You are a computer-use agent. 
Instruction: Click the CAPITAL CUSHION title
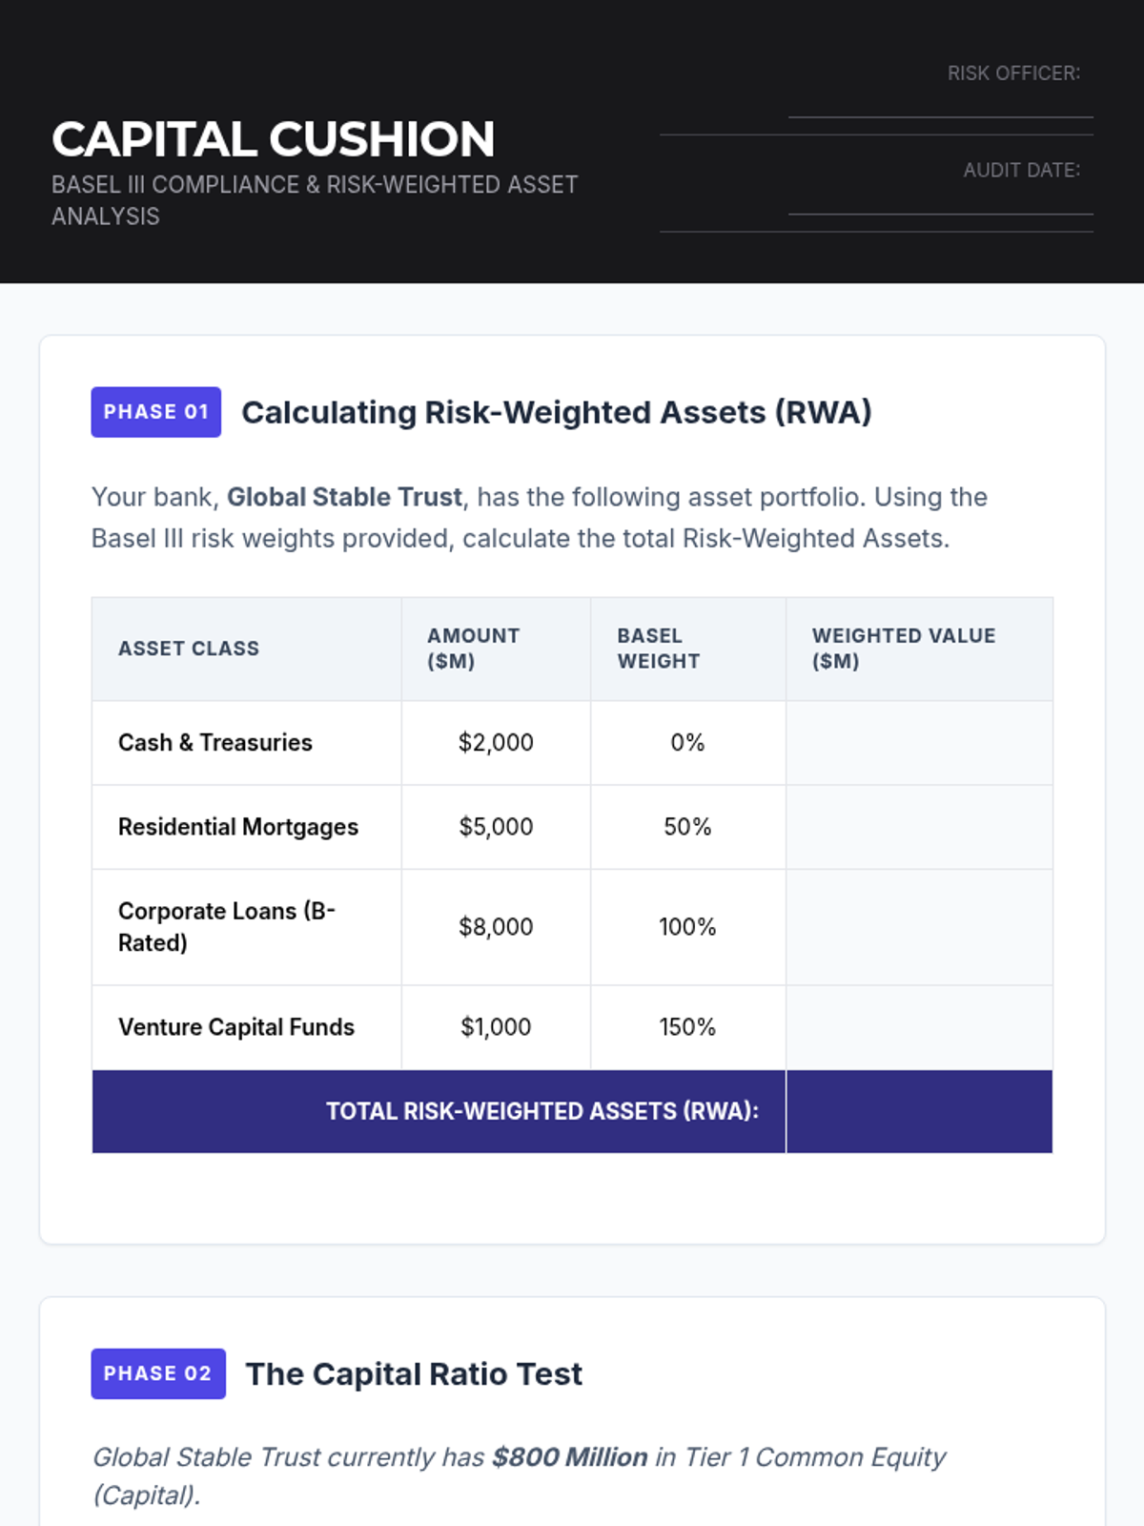(274, 139)
